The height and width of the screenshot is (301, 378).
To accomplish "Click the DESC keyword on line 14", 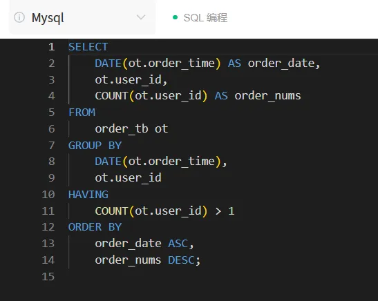I will point(181,260).
